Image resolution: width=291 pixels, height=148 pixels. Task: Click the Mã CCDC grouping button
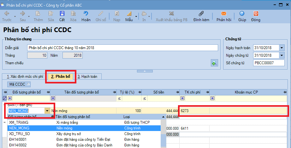pos(20,84)
